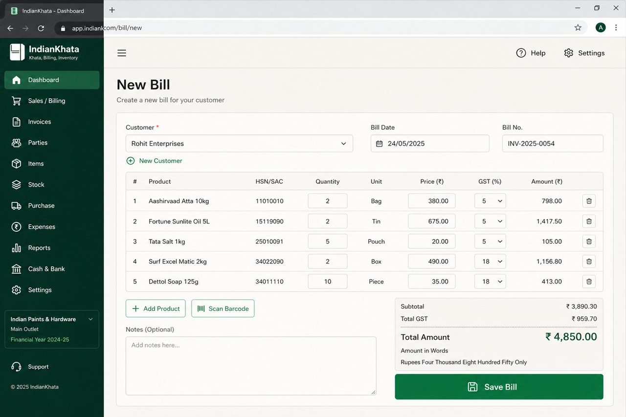The width and height of the screenshot is (626, 417).
Task: Click the price field for Tata Salt
Action: pyautogui.click(x=432, y=241)
